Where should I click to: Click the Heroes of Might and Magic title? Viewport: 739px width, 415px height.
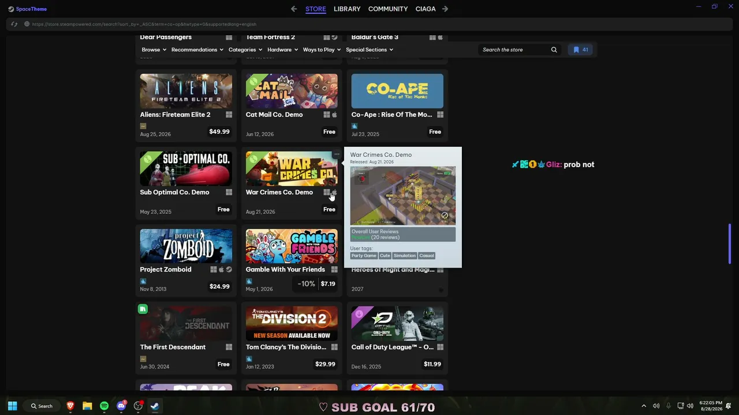pyautogui.click(x=393, y=270)
